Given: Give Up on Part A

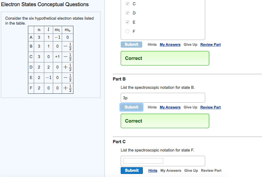Looking at the screenshot, I should pos(190,44).
